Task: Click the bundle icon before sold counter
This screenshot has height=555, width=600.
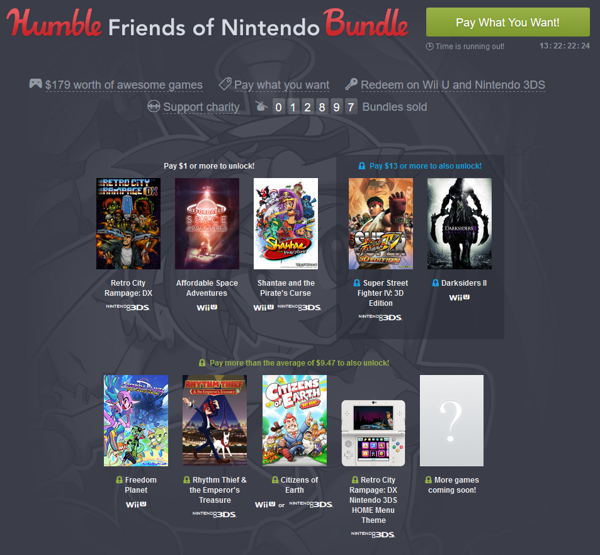Action: [x=262, y=106]
